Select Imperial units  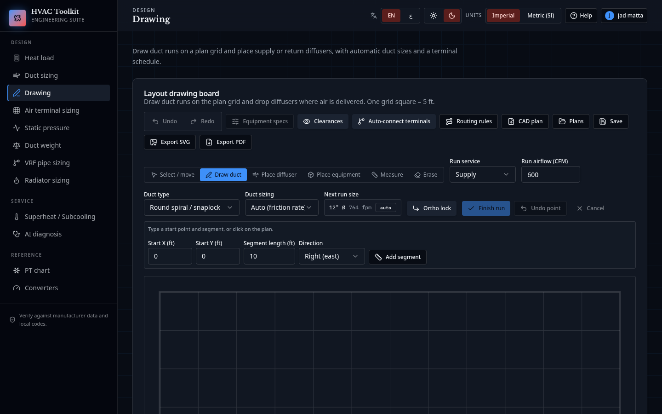[503, 16]
